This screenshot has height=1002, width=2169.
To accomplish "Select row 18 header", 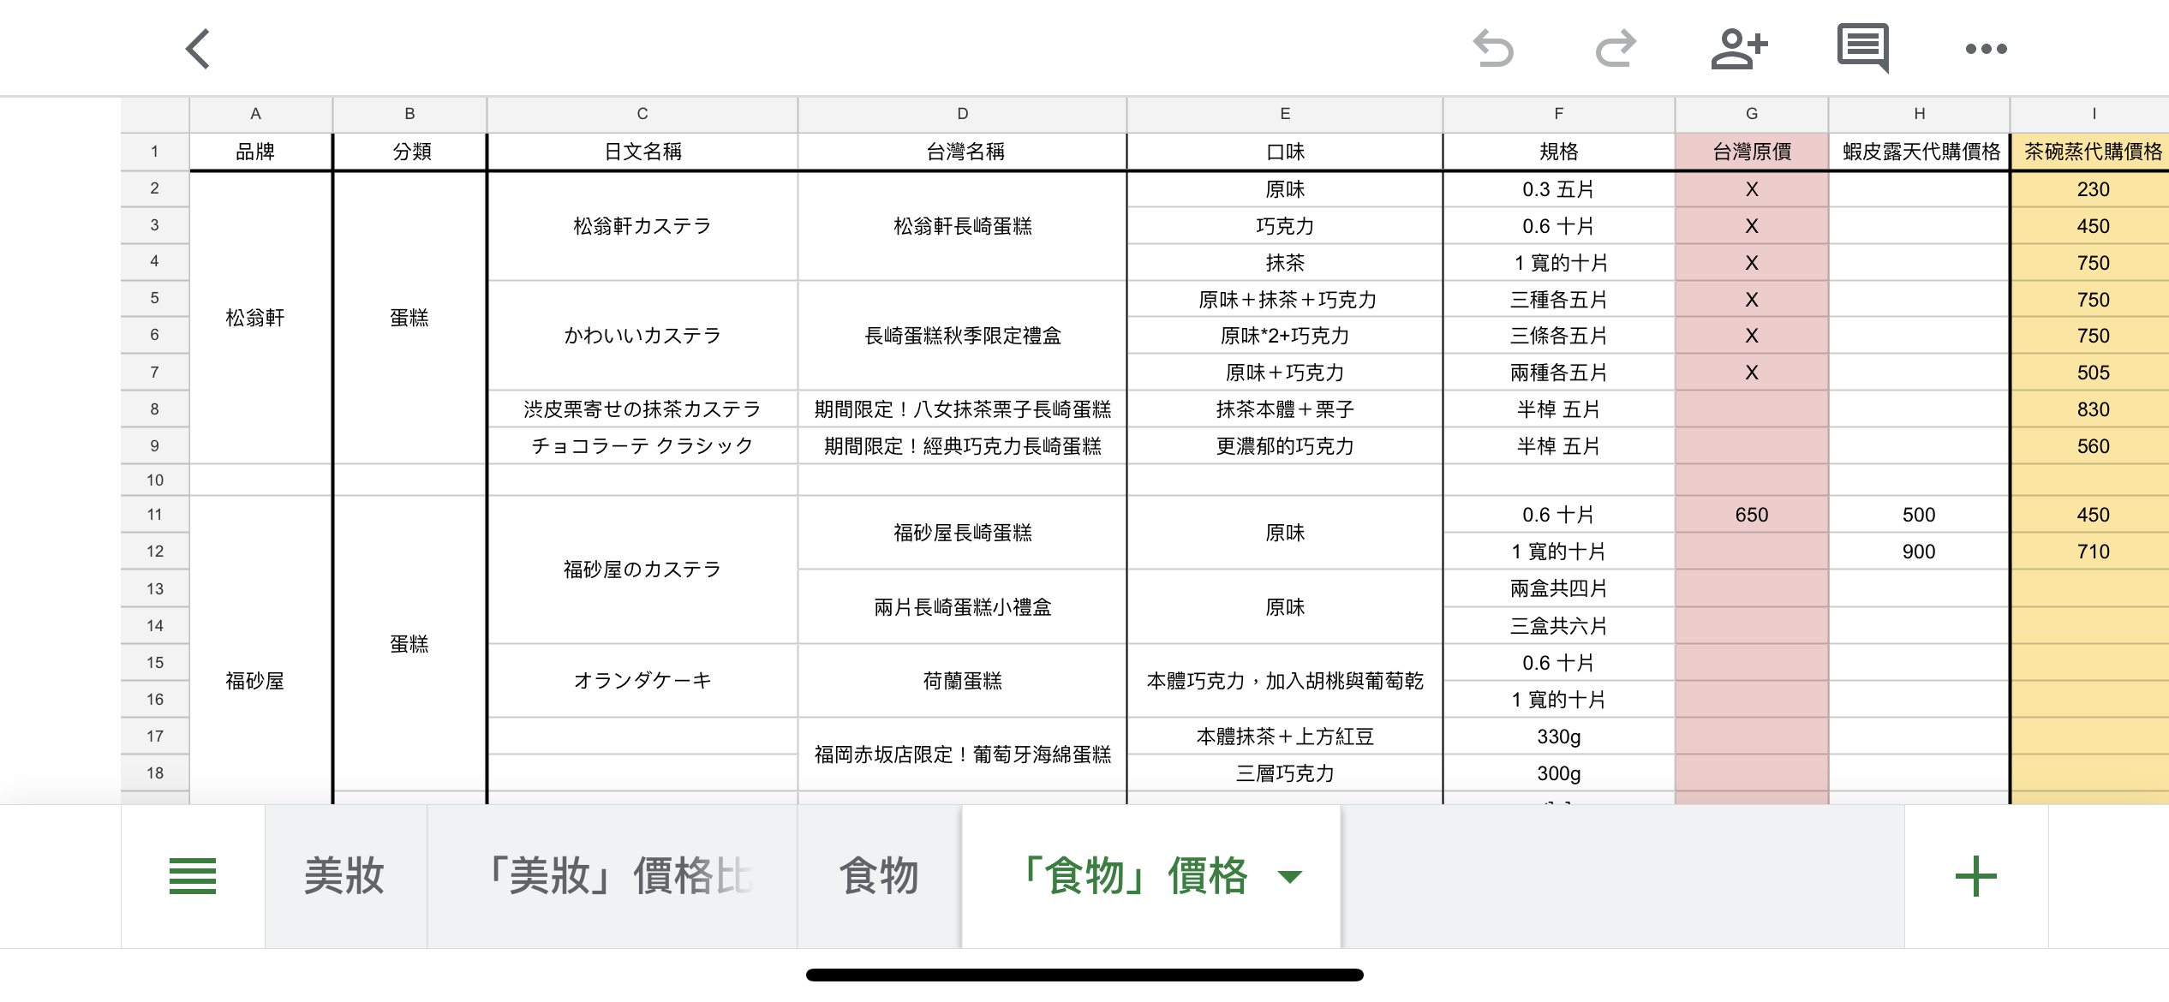I will (x=154, y=772).
